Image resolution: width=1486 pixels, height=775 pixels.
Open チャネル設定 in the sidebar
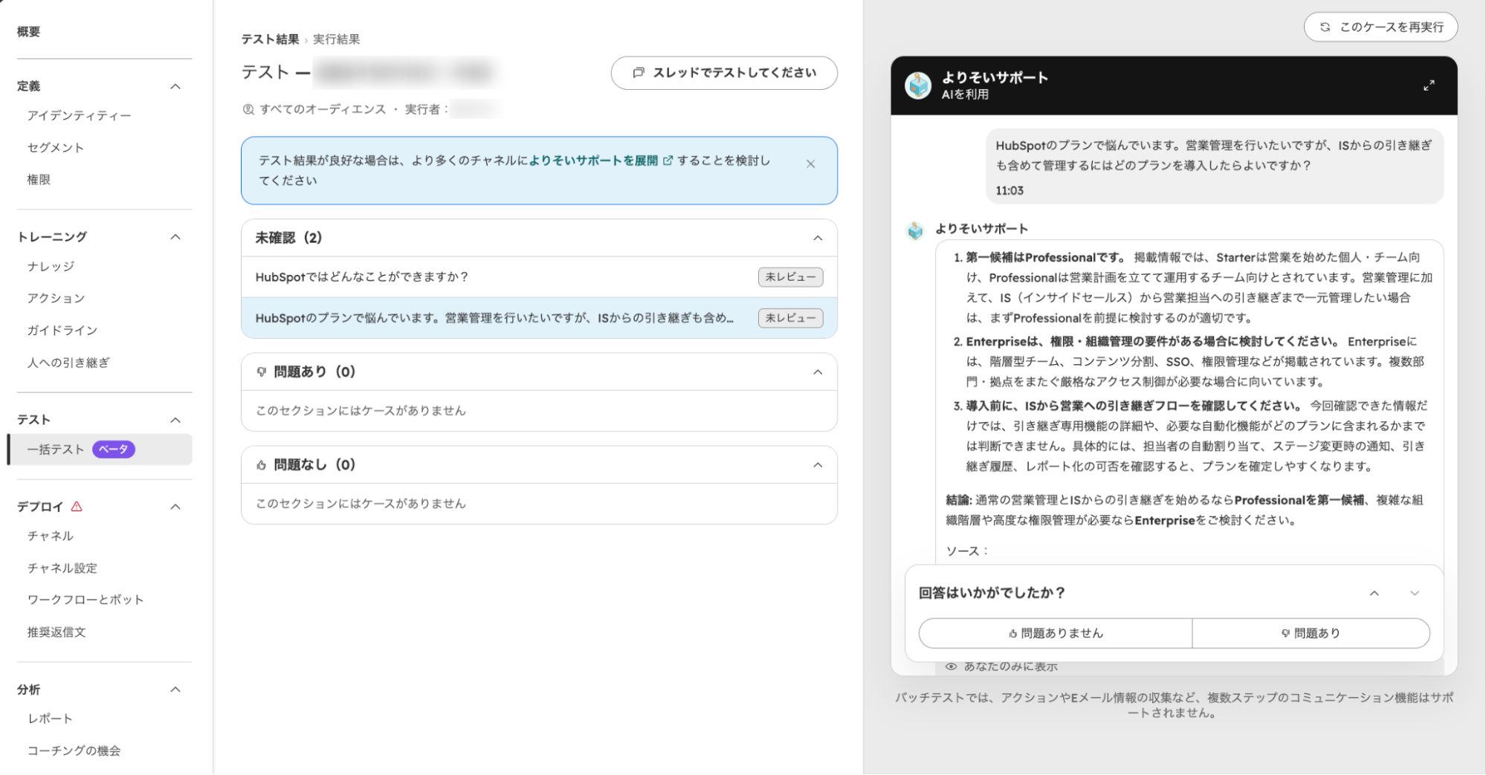coord(62,568)
